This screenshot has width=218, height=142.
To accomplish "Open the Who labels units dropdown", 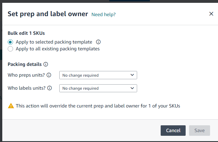I will (98, 88).
